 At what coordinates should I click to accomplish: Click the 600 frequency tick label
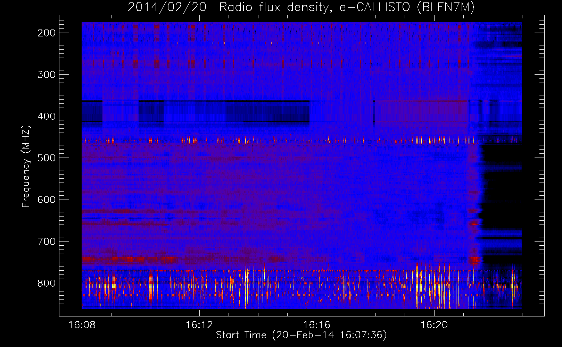coord(47,200)
